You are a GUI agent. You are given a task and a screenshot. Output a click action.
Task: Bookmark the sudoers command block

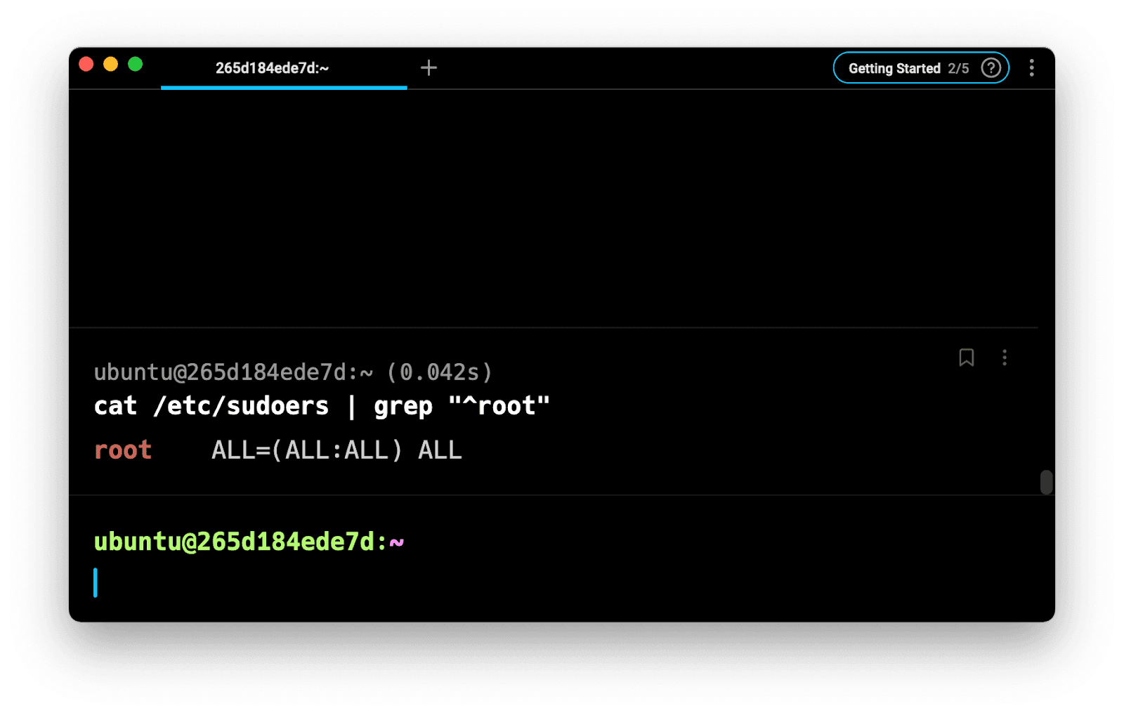966,358
